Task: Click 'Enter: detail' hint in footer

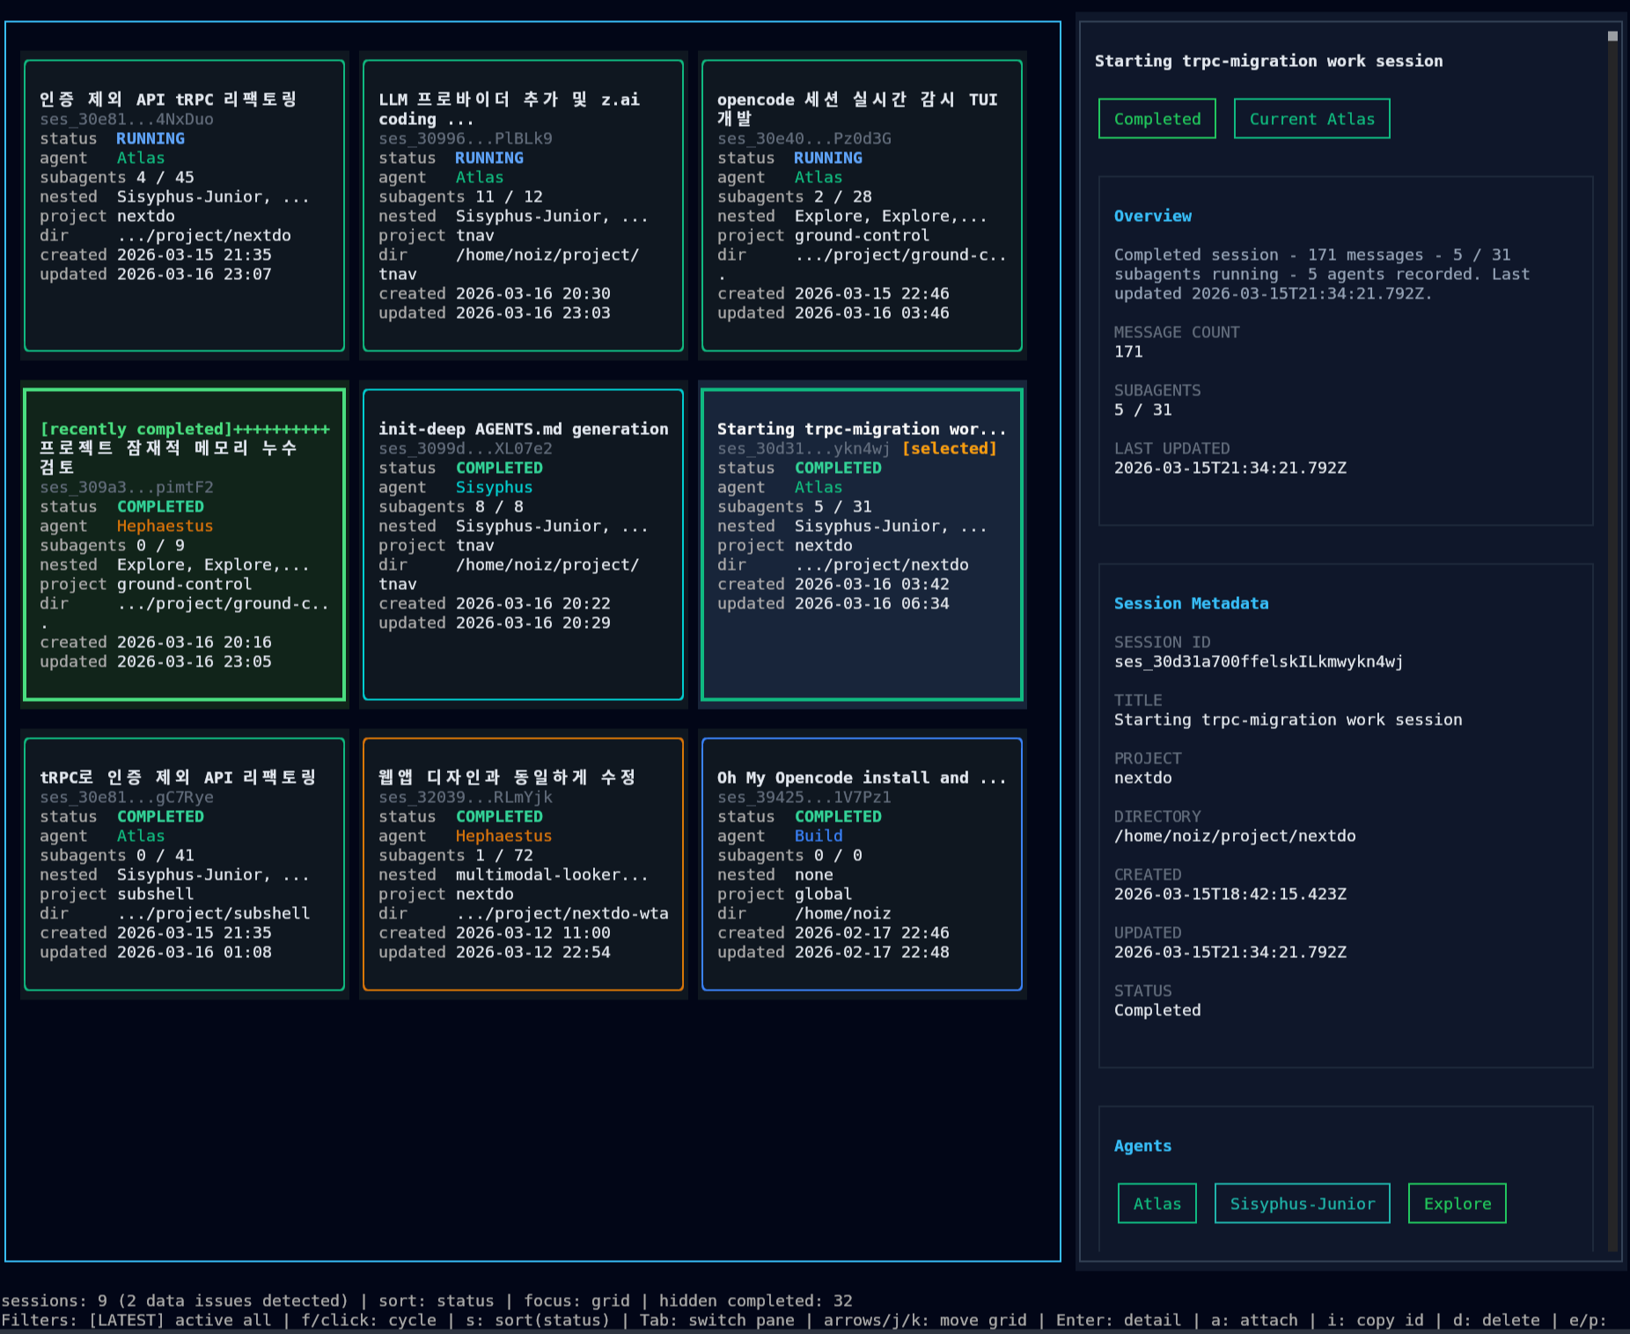Action: (x=1119, y=1320)
